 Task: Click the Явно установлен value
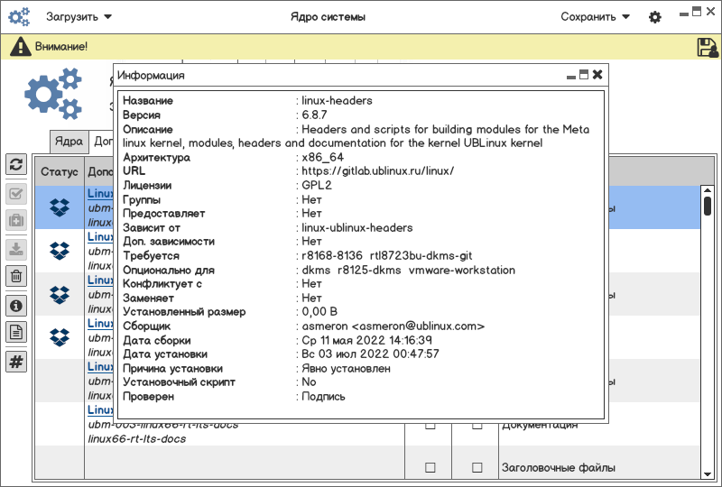pos(346,368)
